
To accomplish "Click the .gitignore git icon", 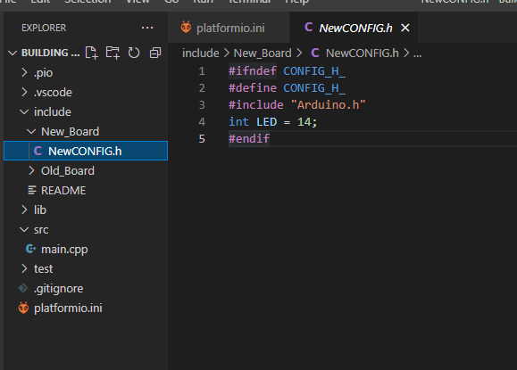I will [x=23, y=288].
